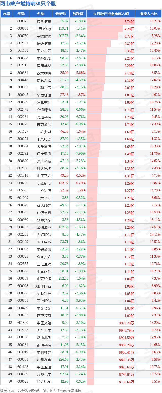Click the 最新价 column header
The height and width of the screenshot is (393, 162).
pyautogui.click(x=61, y=14)
